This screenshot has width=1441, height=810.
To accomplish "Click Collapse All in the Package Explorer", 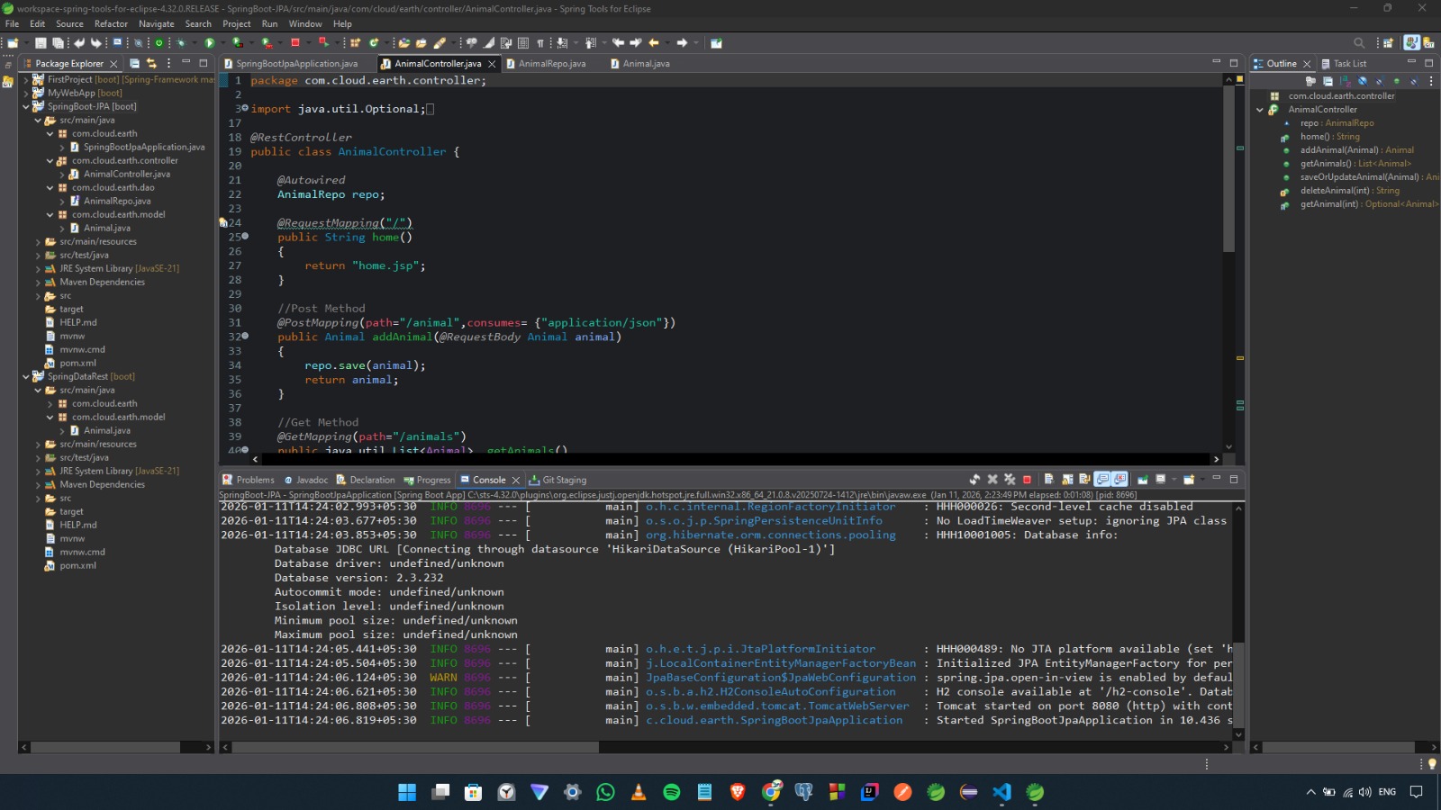I will point(134,64).
